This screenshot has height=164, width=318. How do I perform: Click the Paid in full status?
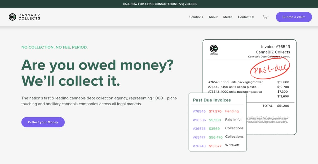[234, 120]
